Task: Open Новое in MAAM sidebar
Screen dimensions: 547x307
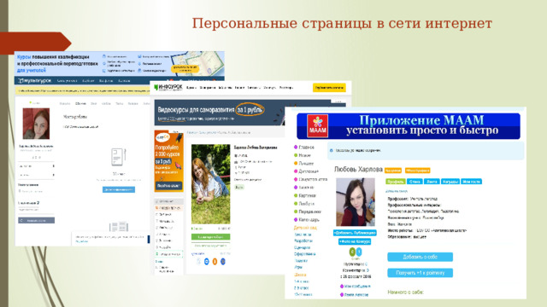Action: [304, 155]
